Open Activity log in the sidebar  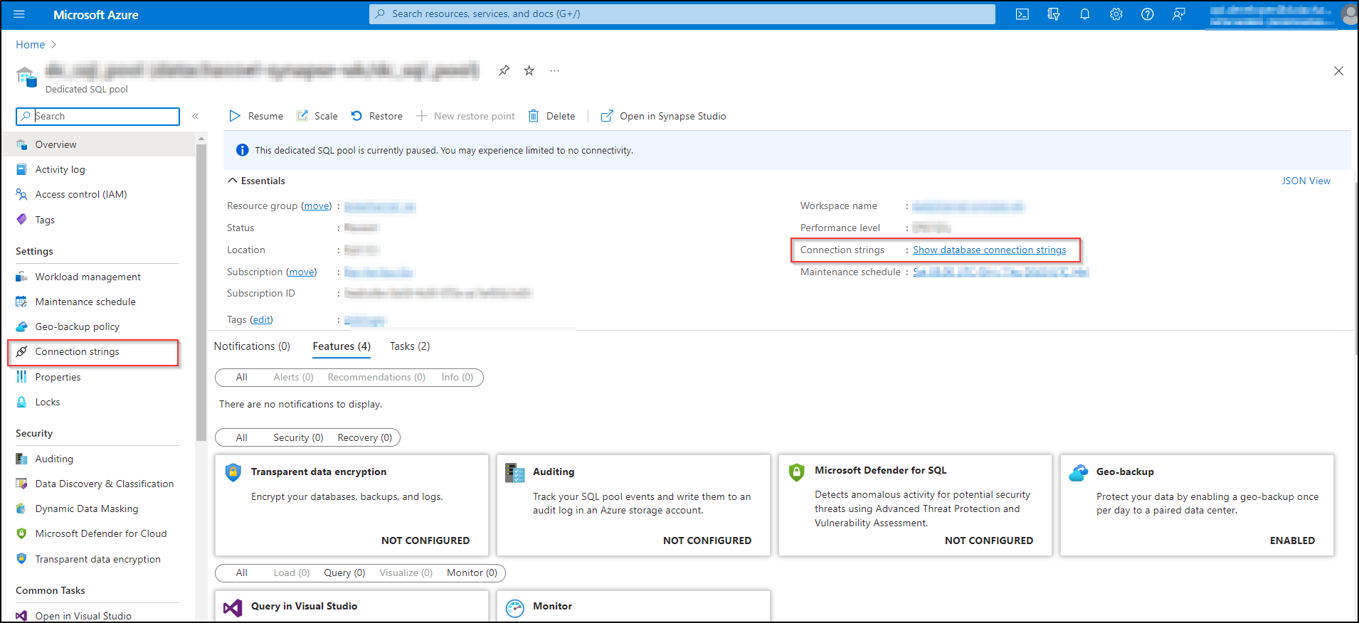[x=98, y=169]
